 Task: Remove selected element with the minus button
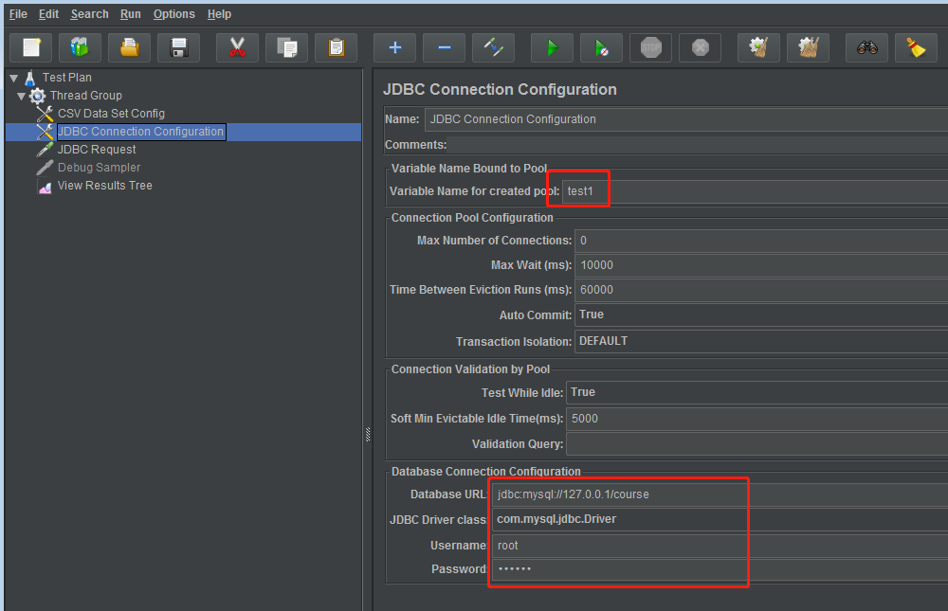[444, 47]
